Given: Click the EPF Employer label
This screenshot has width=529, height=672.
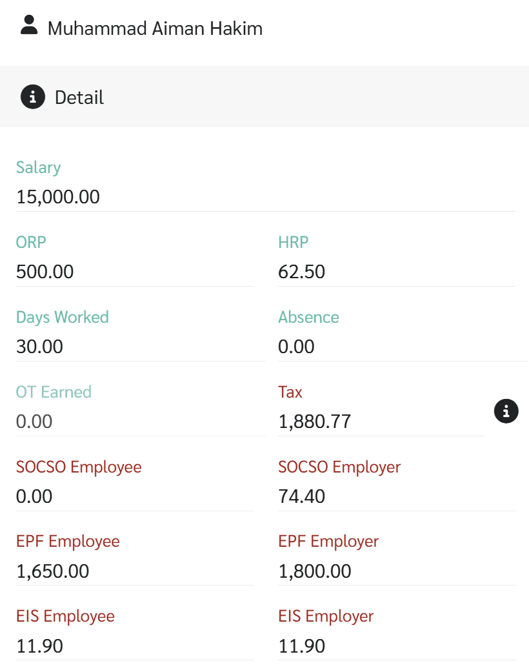Looking at the screenshot, I should pos(328,542).
